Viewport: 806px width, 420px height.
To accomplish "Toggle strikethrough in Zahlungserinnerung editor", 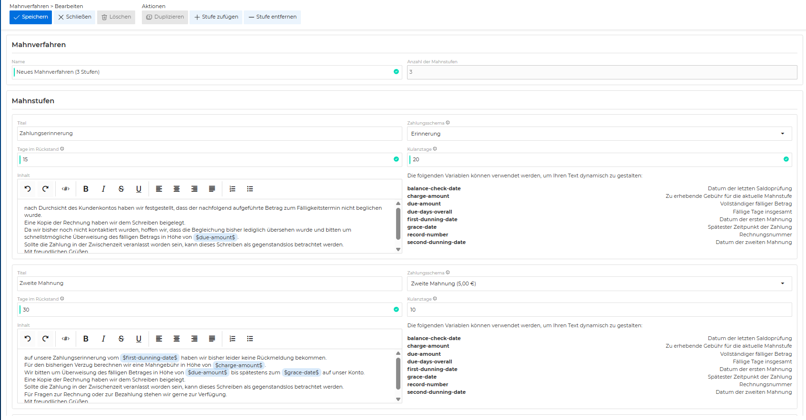I will click(x=121, y=189).
